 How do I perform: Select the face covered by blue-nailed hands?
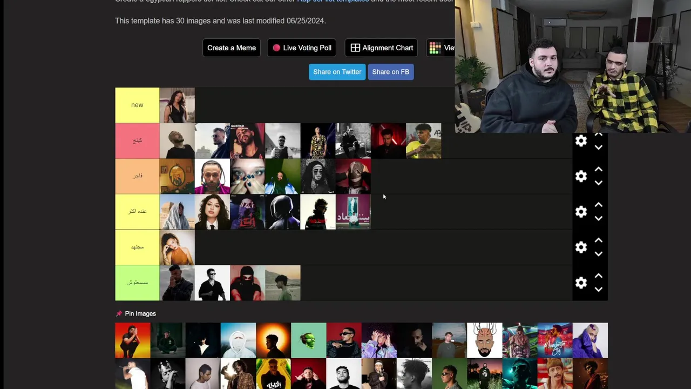click(247, 176)
